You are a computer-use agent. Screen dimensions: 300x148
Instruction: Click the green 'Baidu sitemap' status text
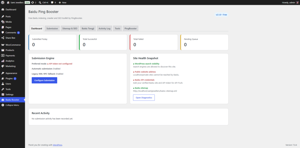point(142,88)
